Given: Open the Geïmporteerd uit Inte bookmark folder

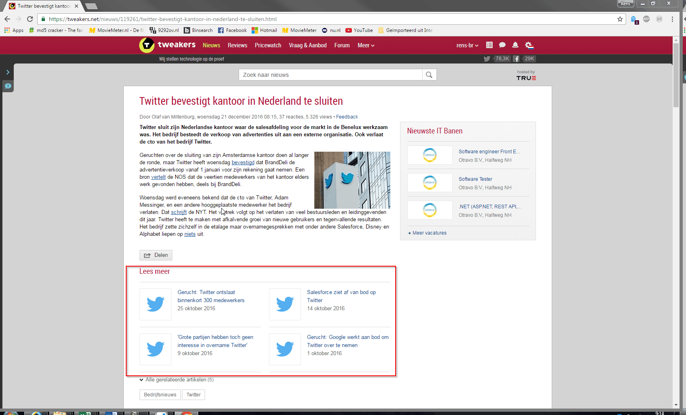Looking at the screenshot, I should pos(405,30).
